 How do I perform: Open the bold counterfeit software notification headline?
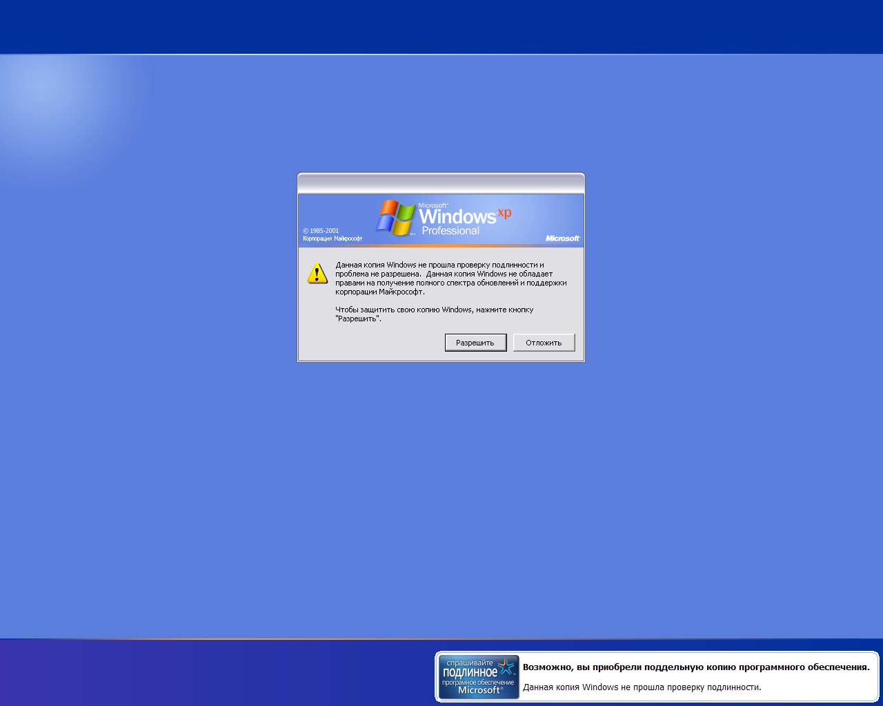(x=695, y=667)
